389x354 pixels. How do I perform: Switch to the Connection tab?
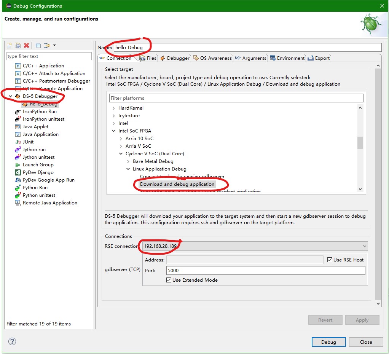pos(115,58)
